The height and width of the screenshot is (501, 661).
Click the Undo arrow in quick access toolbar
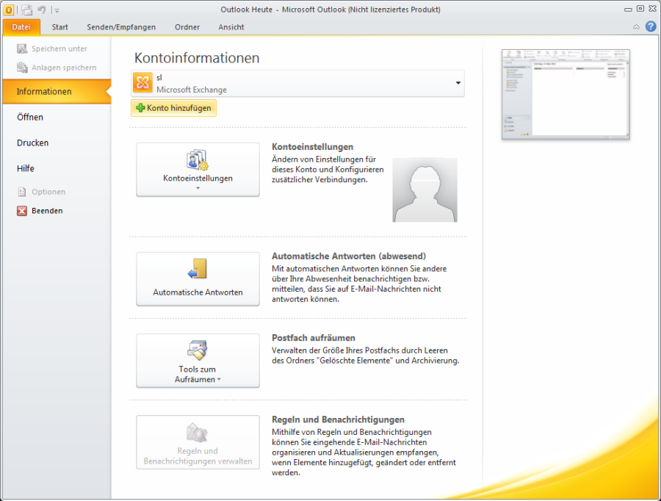click(42, 10)
